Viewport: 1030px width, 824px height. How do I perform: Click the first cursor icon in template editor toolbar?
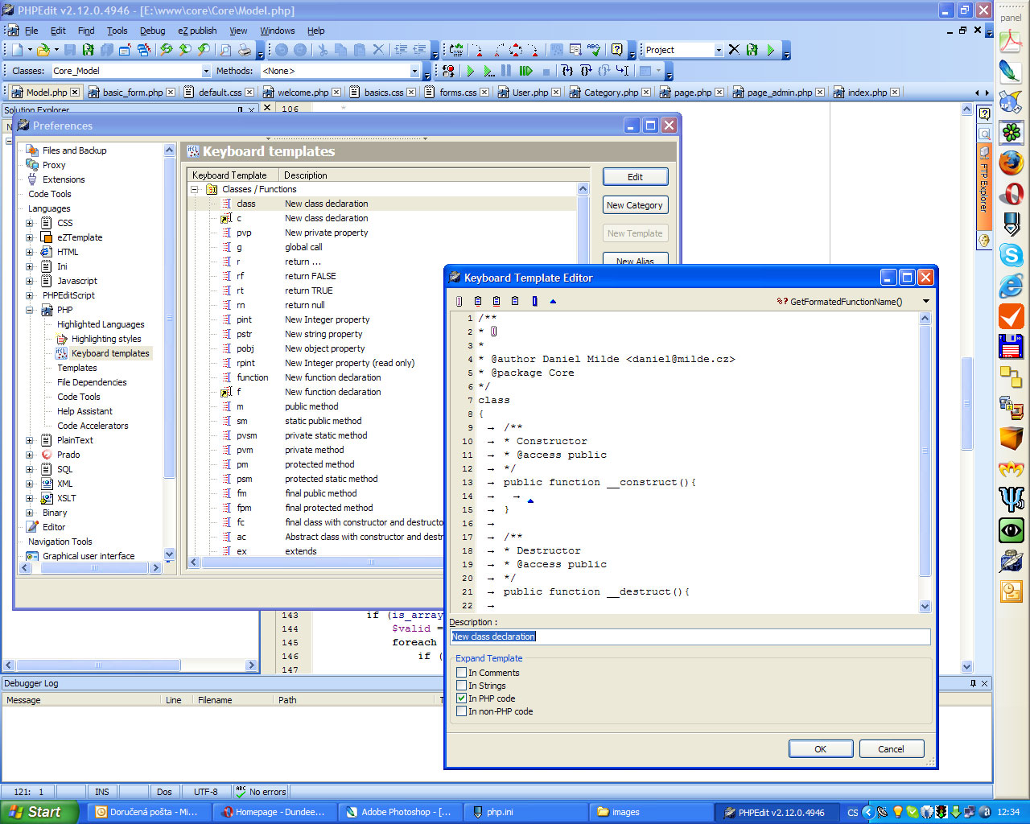[459, 302]
